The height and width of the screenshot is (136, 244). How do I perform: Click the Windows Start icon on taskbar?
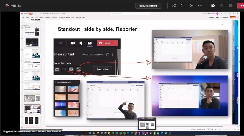pos(90,133)
